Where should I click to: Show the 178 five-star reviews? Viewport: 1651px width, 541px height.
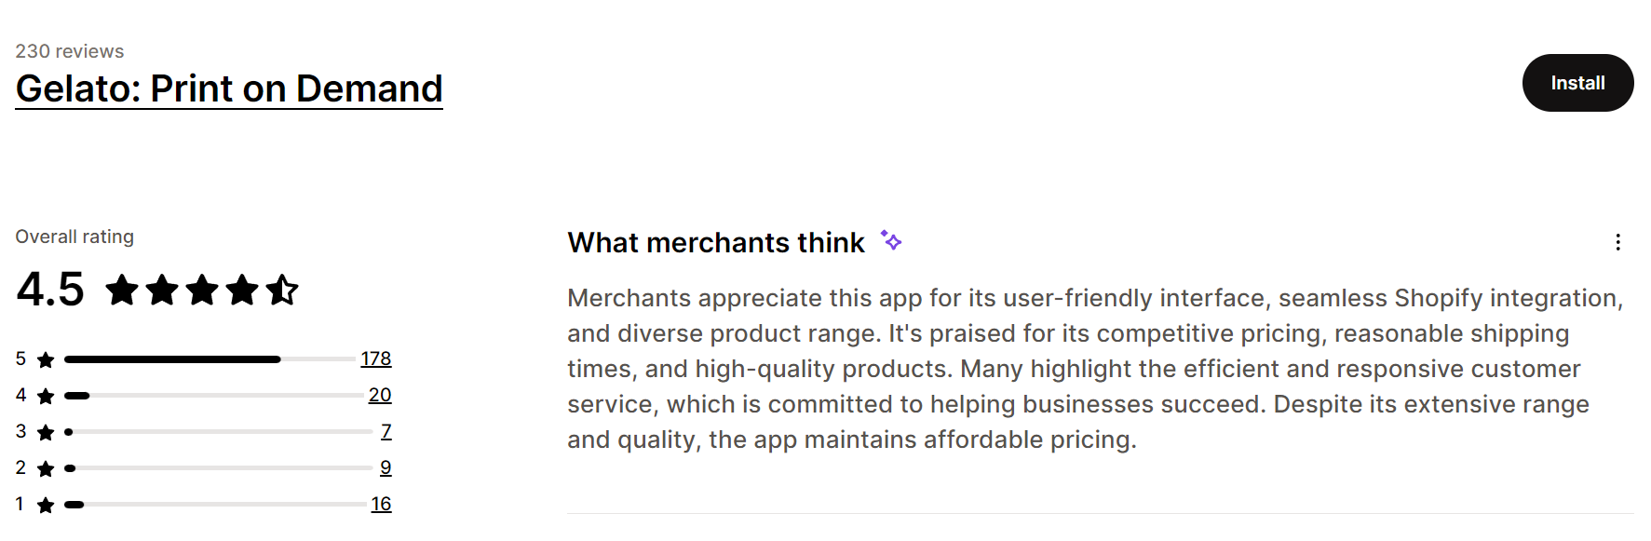[377, 358]
